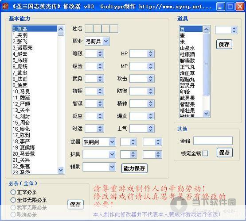Select 7_黄忠 in character list

[35, 73]
